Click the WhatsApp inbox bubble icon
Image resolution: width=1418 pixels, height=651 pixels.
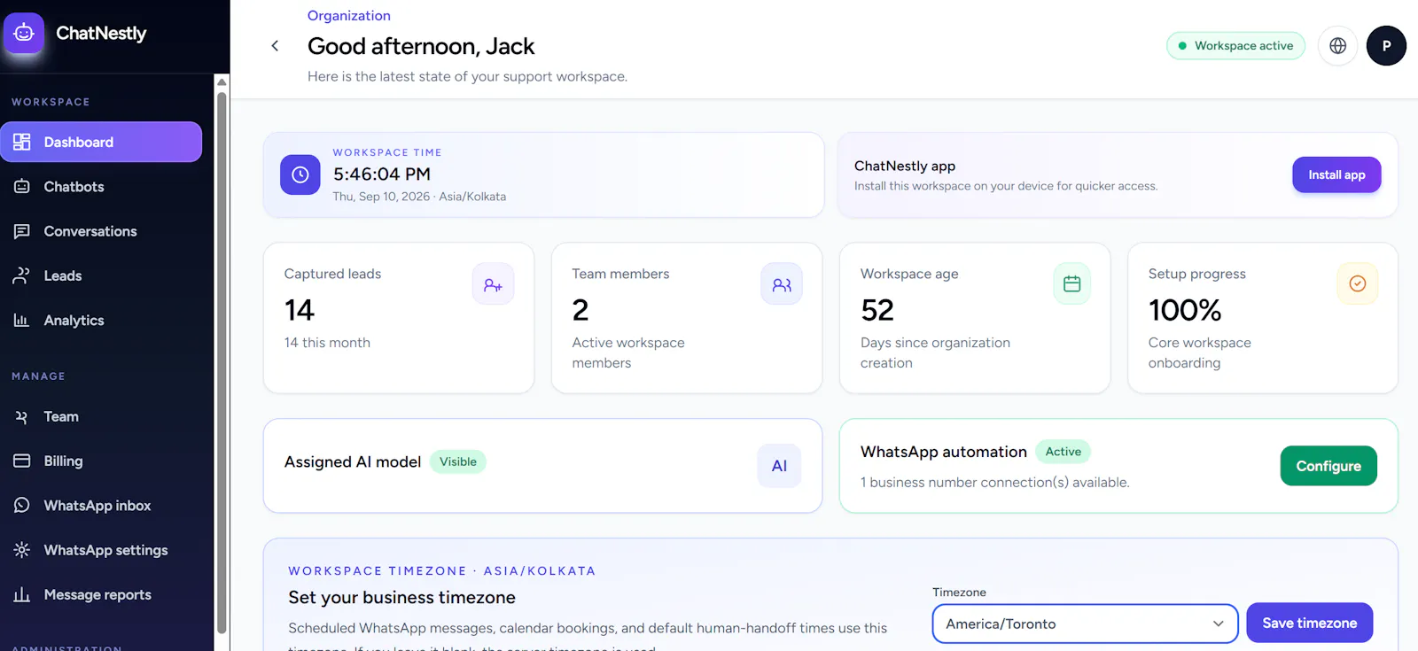22,506
